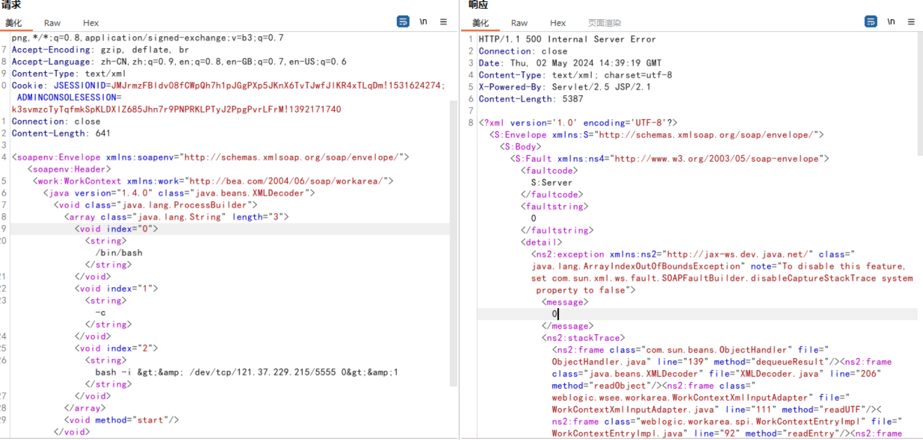Click the Content-Length: 5387 line

(x=531, y=99)
